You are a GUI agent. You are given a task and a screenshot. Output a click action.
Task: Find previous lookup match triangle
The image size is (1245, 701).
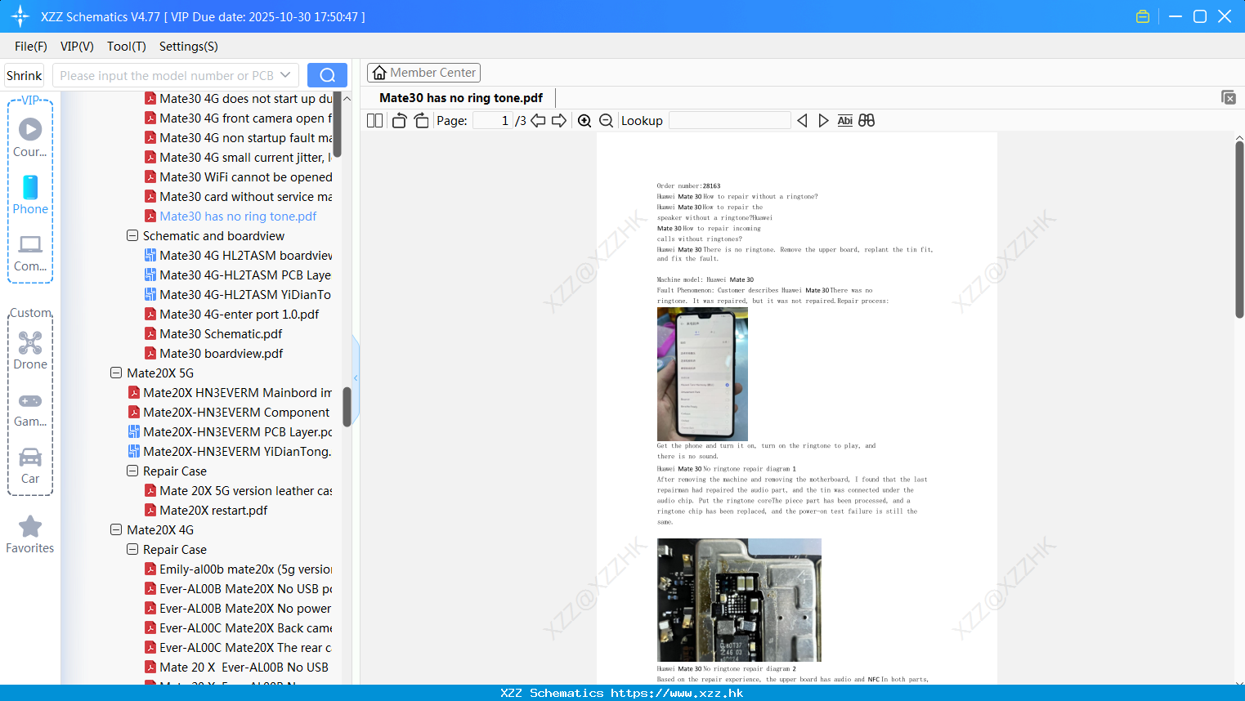pyautogui.click(x=802, y=121)
